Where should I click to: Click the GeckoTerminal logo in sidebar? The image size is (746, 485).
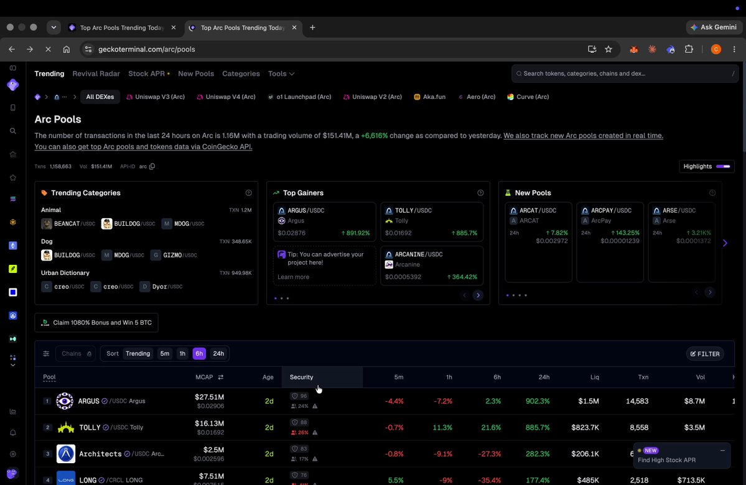click(x=13, y=85)
